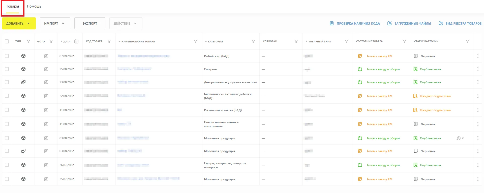The height and width of the screenshot is (193, 484).
Task: Click filter icon in Код товара header
Action: click(109, 41)
